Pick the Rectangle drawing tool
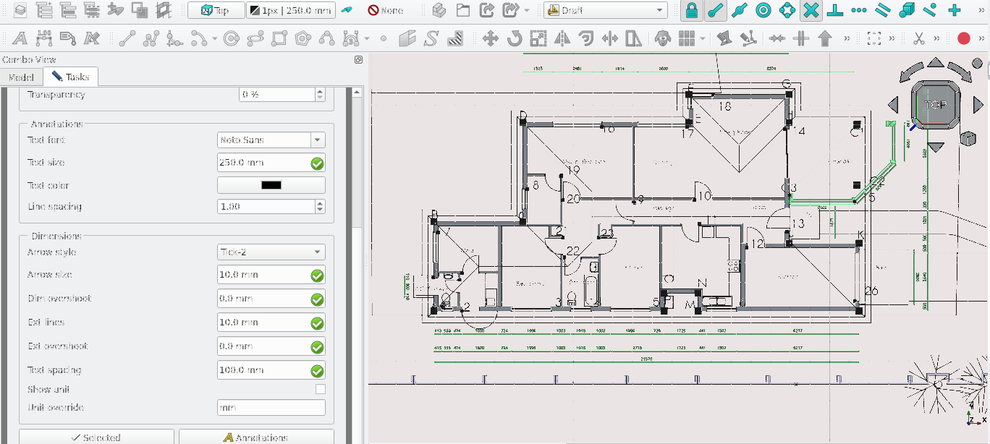The width and height of the screenshot is (990, 444). point(280,38)
